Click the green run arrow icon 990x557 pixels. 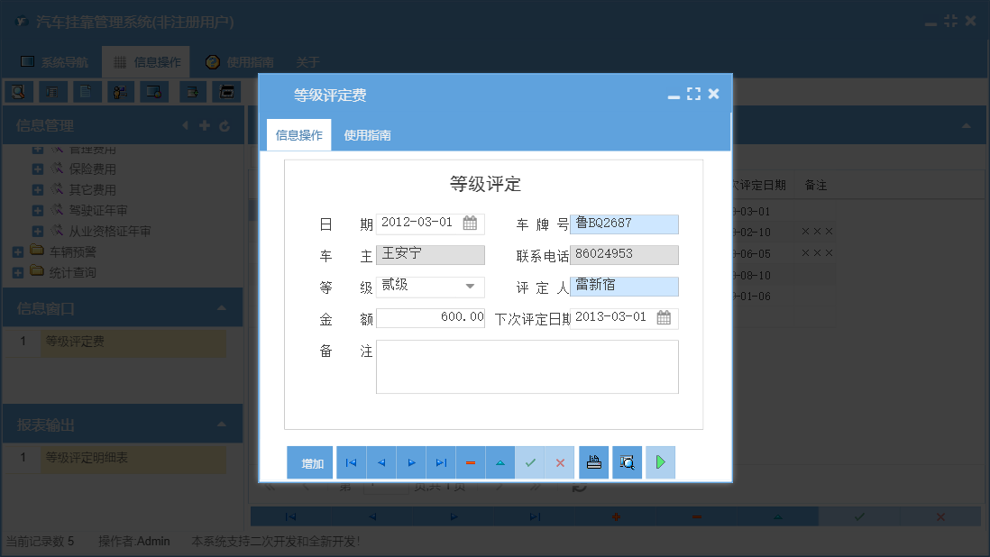click(x=660, y=461)
